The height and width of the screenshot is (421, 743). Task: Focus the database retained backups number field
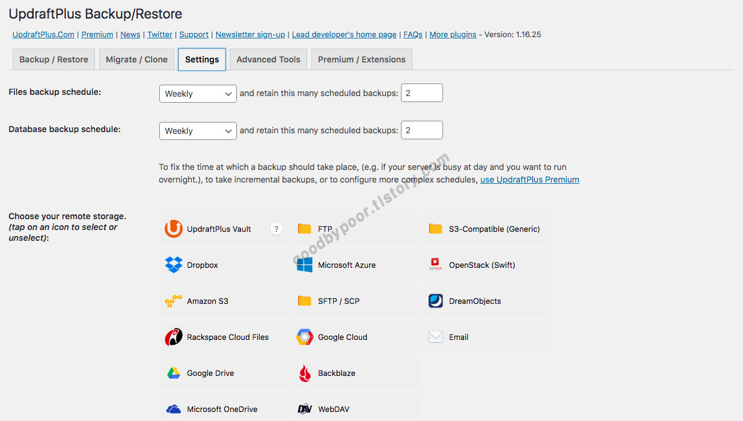point(422,130)
